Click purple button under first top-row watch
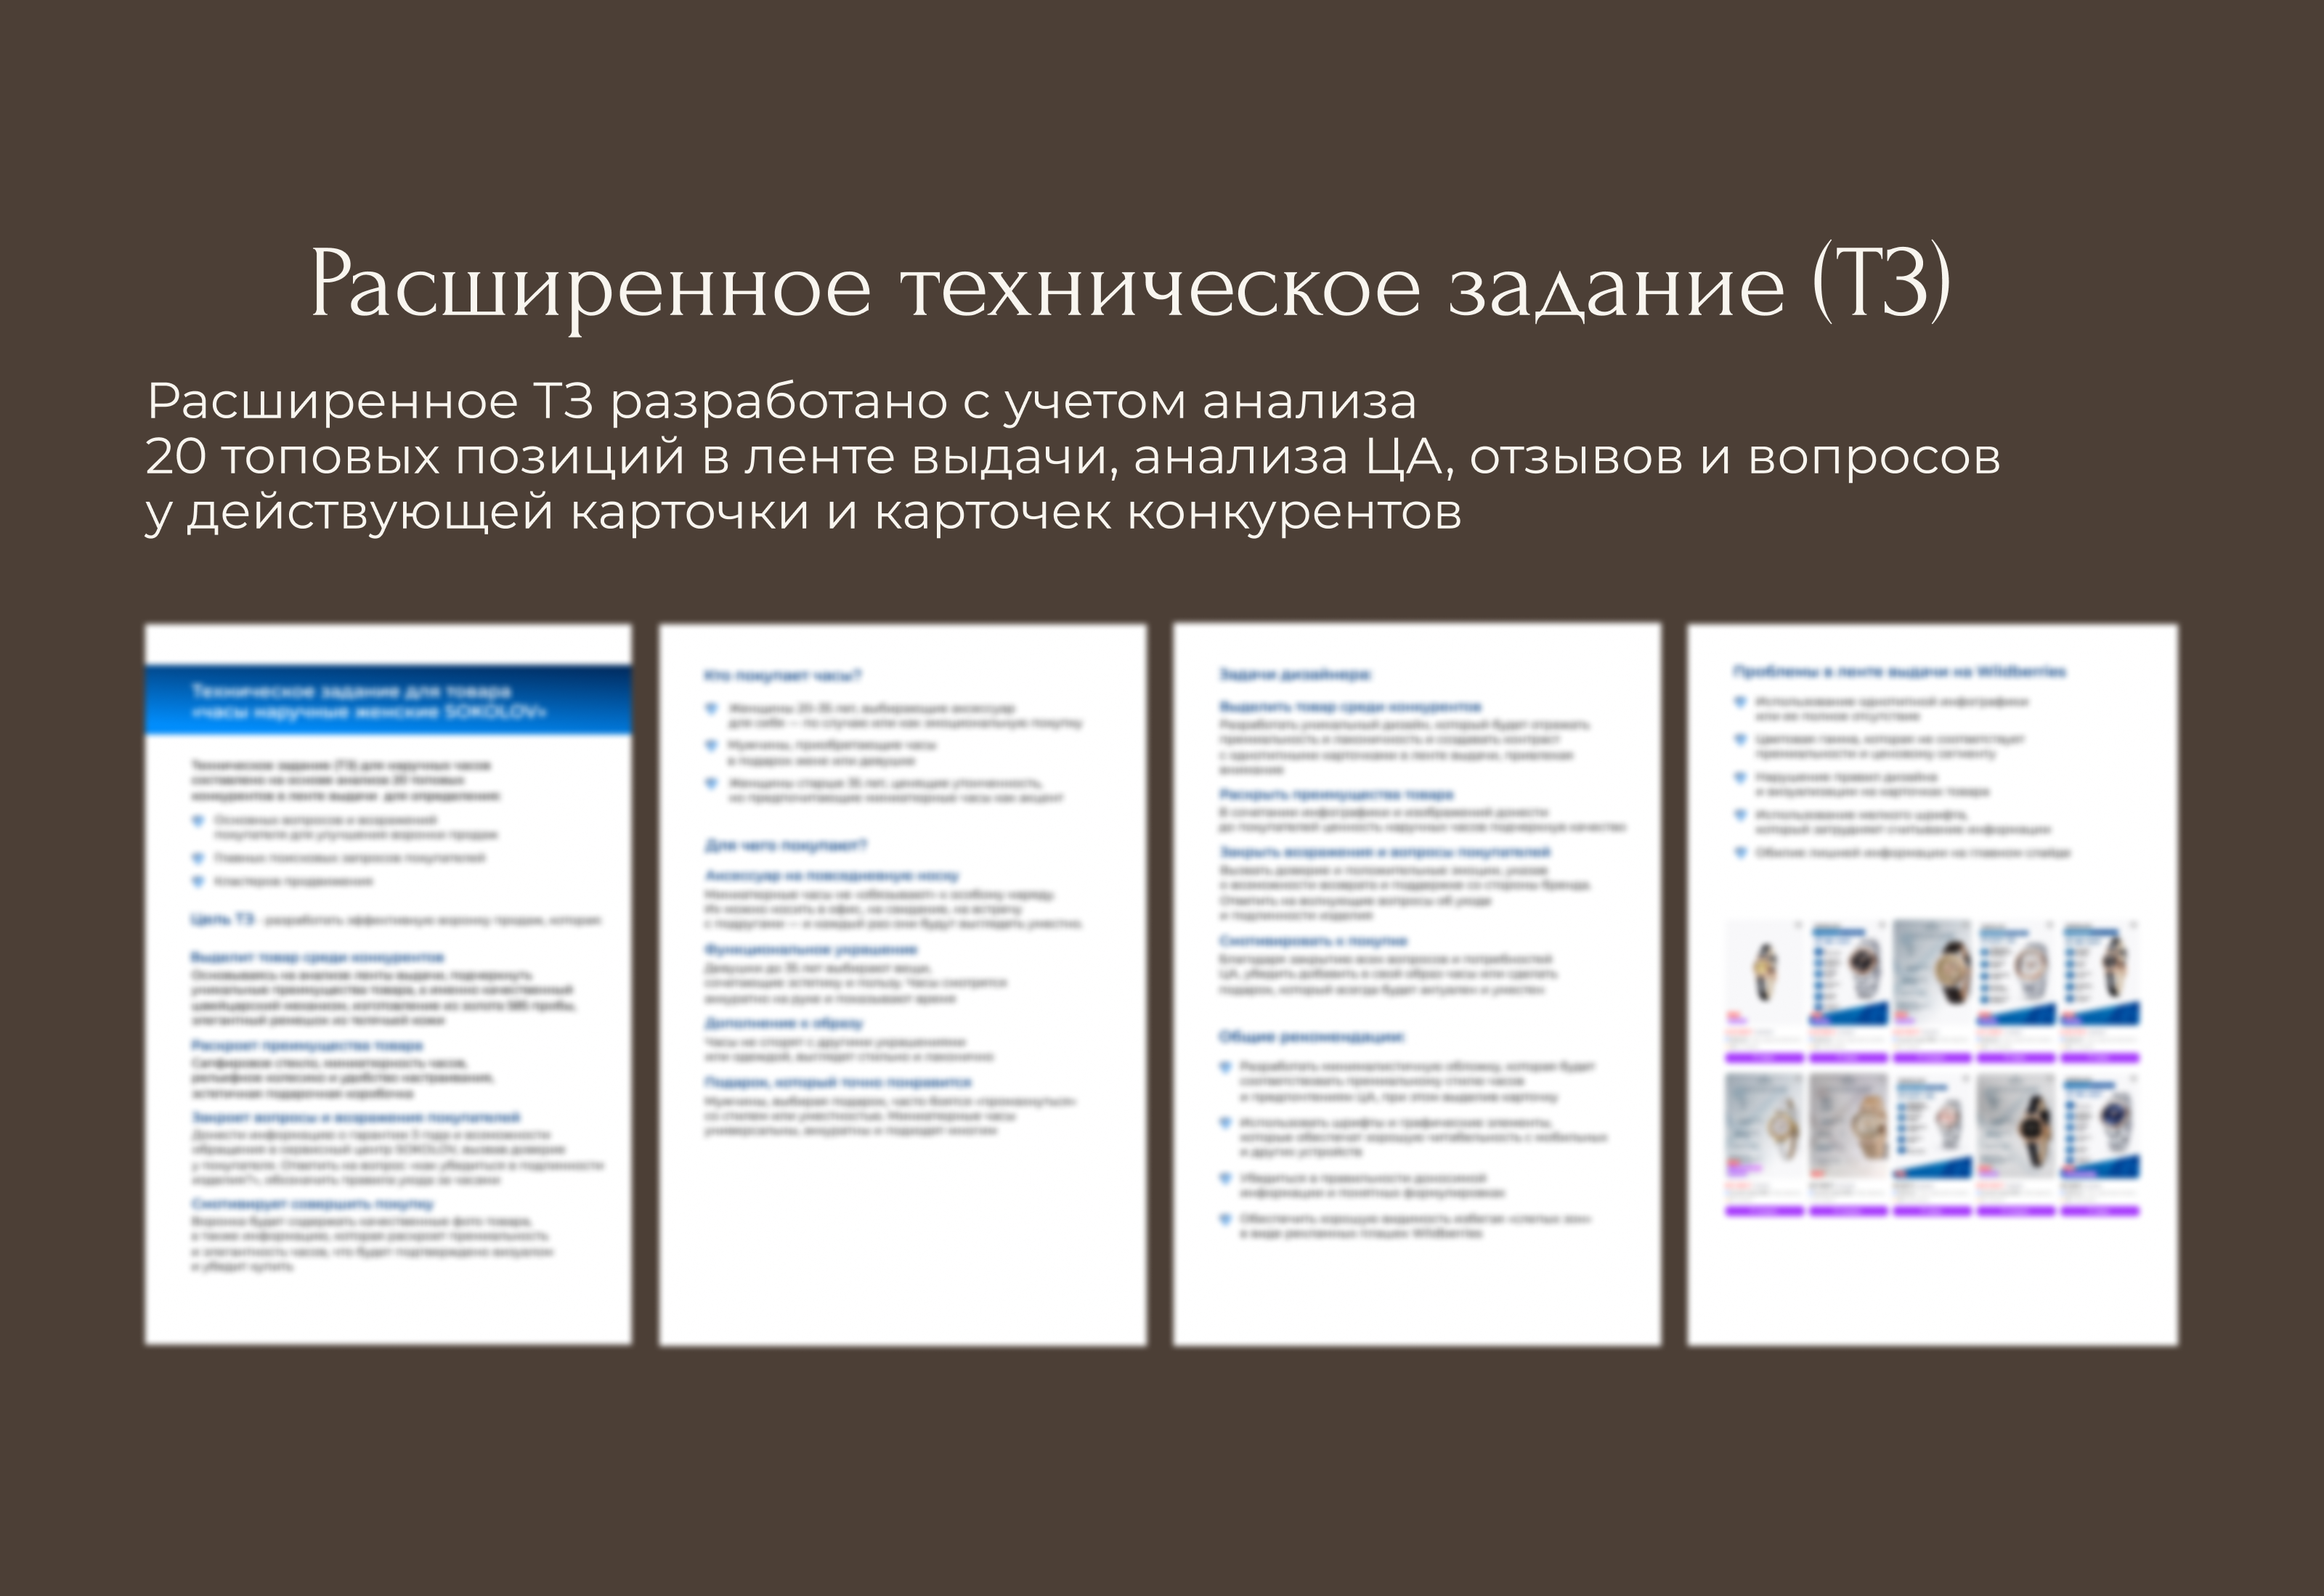 tap(1764, 1057)
